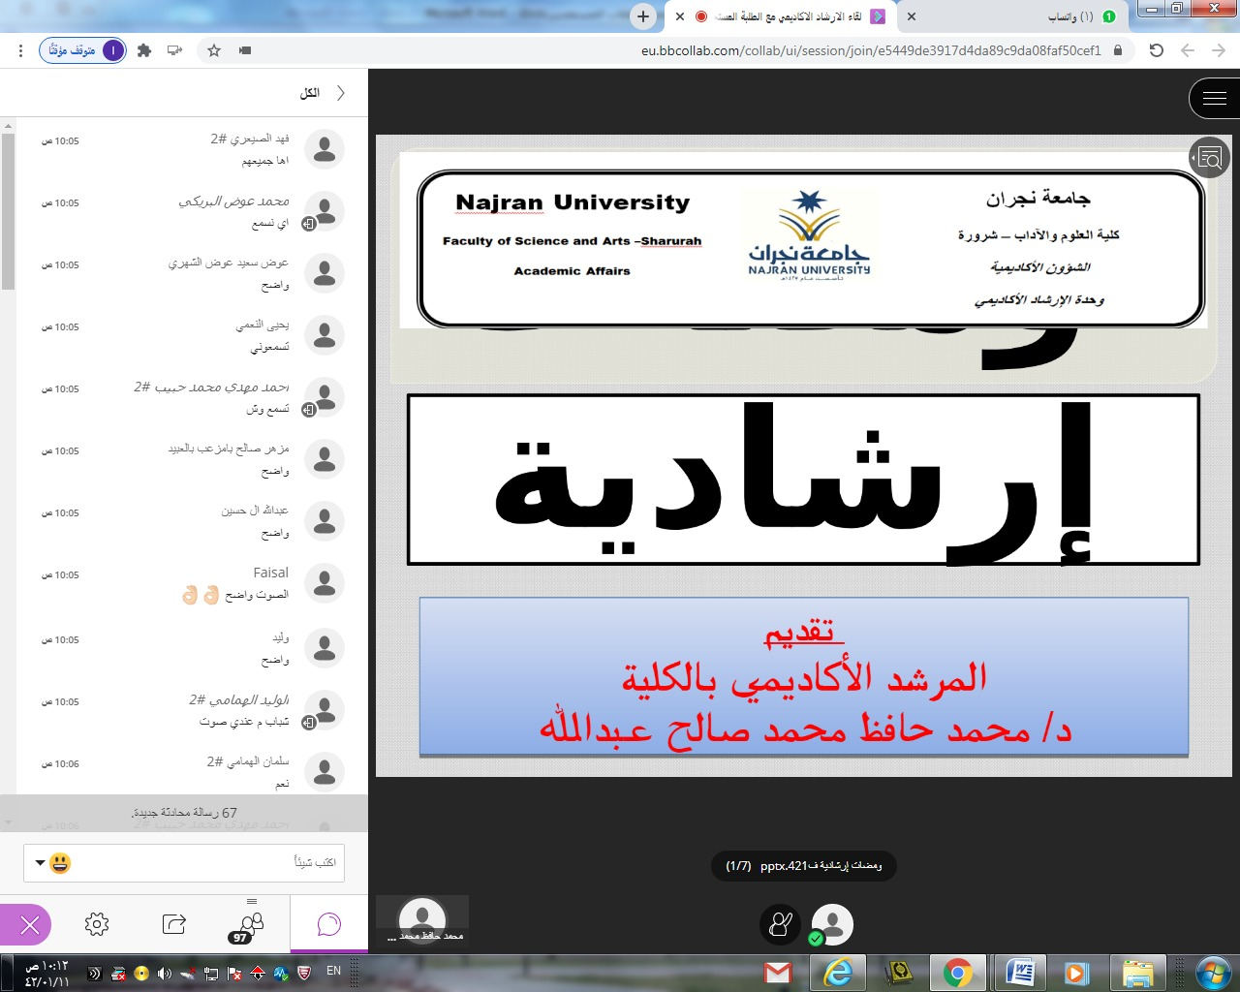Viewport: 1240px width, 992px height.
Task: Click the panel tabs drag handle
Action: tap(252, 901)
